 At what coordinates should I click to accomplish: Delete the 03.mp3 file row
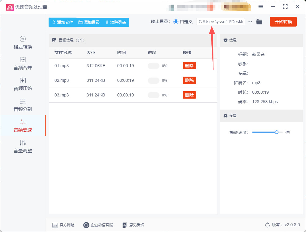189,95
